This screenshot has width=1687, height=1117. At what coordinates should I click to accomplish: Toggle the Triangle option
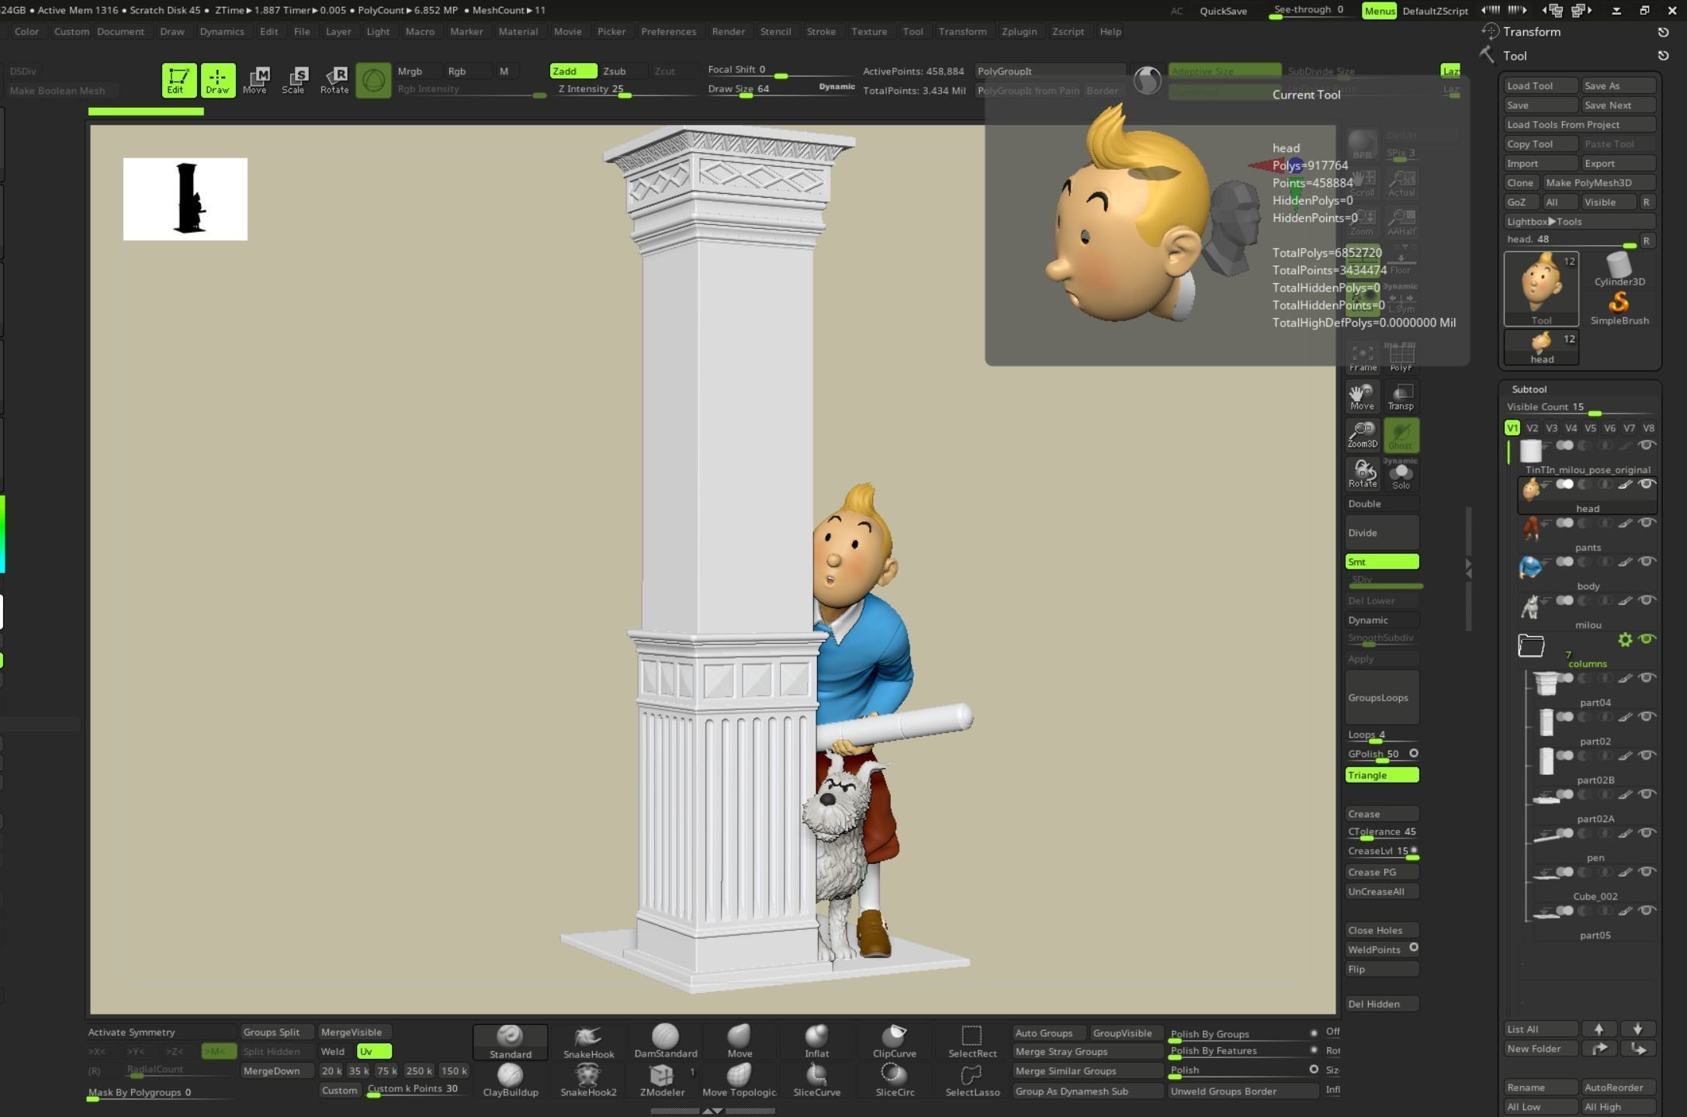pos(1382,775)
